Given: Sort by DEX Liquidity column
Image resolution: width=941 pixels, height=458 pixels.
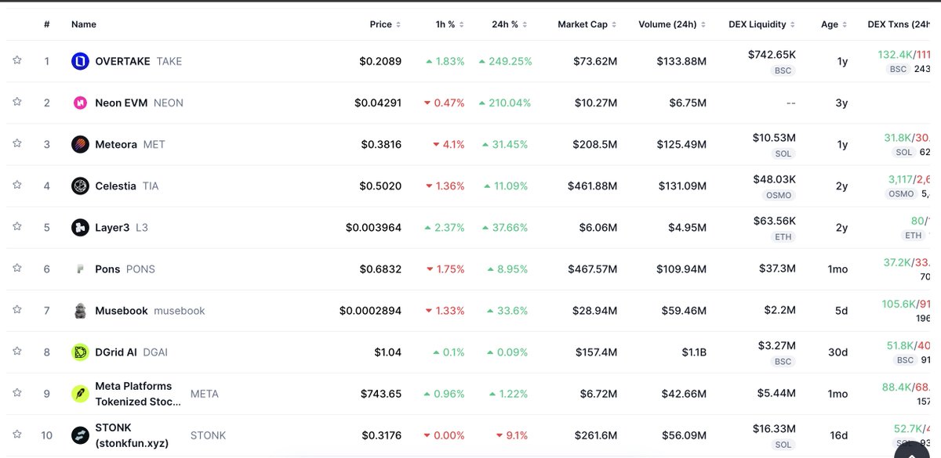Looking at the screenshot, I should coord(761,24).
